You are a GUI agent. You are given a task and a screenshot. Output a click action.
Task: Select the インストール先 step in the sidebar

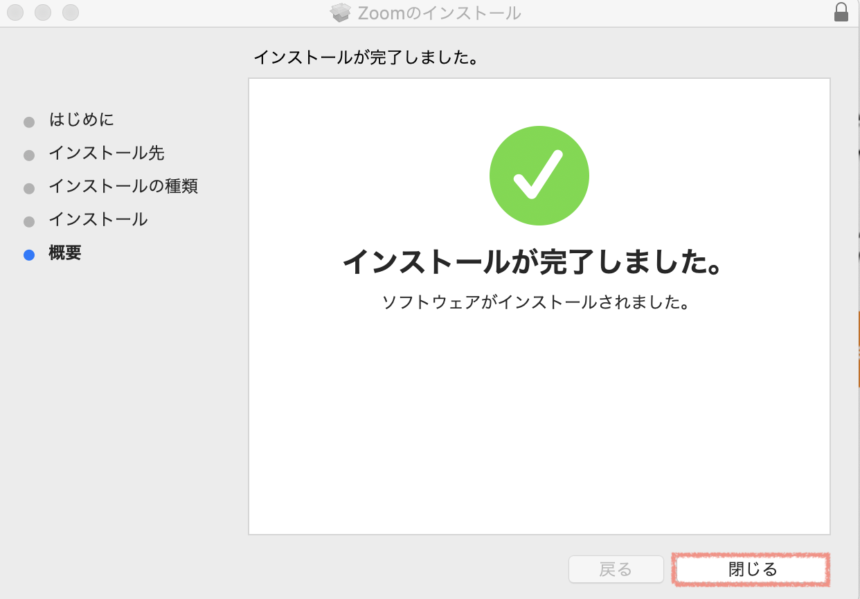(107, 153)
